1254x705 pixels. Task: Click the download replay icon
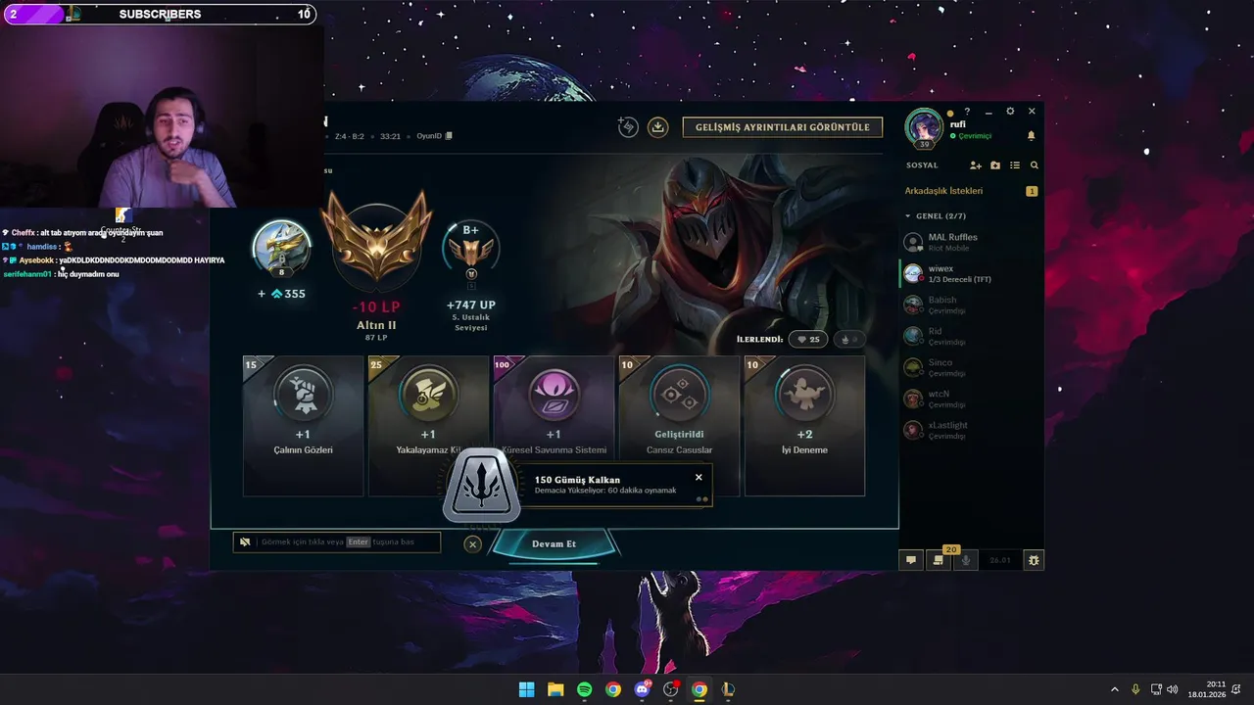(x=658, y=126)
